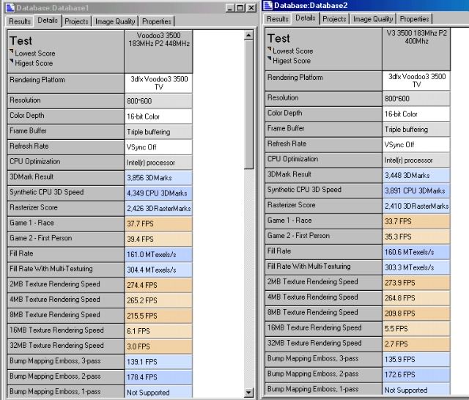Maximize the Database1 window
Image resolution: width=469 pixels, height=400 pixels.
(x=240, y=8)
